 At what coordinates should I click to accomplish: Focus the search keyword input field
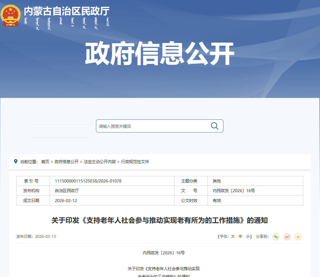click(x=153, y=126)
